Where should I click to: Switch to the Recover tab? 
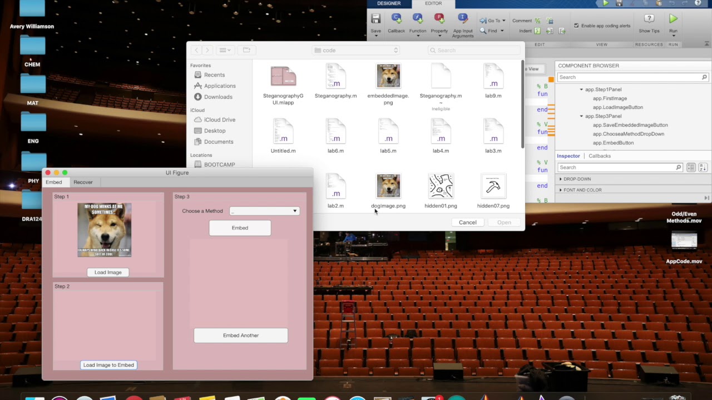83,182
